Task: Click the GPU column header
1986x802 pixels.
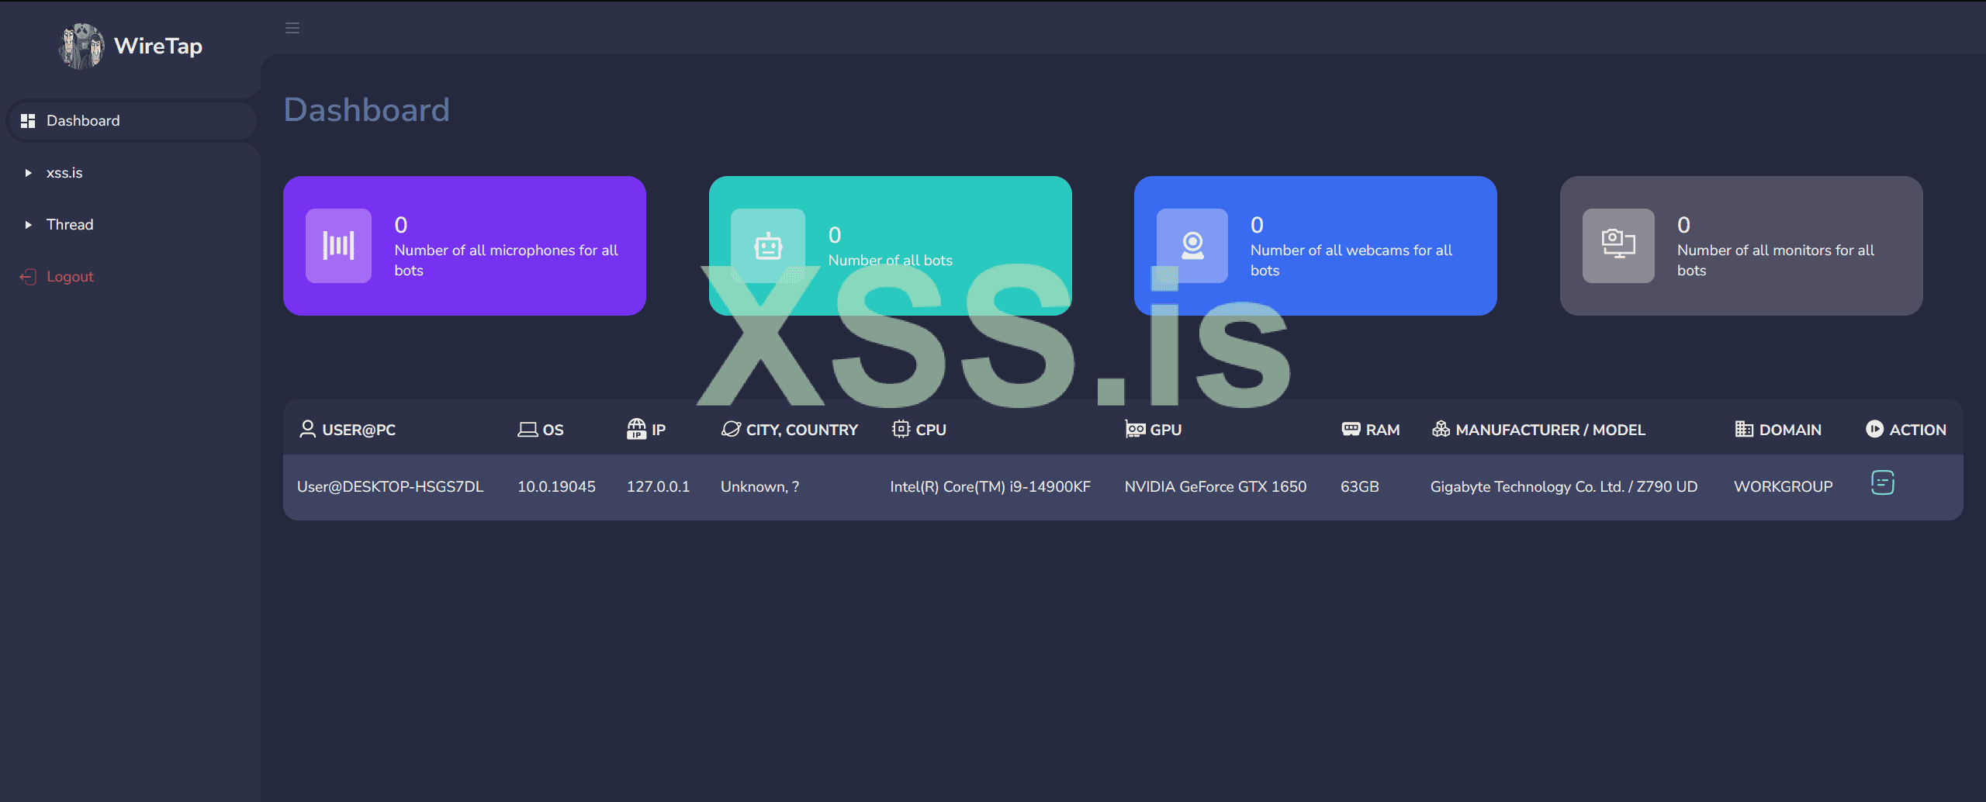Action: point(1166,430)
